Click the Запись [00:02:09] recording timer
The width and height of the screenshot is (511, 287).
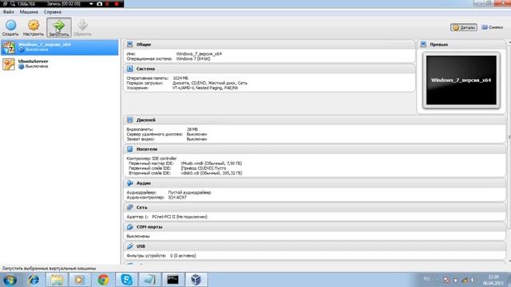point(64,4)
